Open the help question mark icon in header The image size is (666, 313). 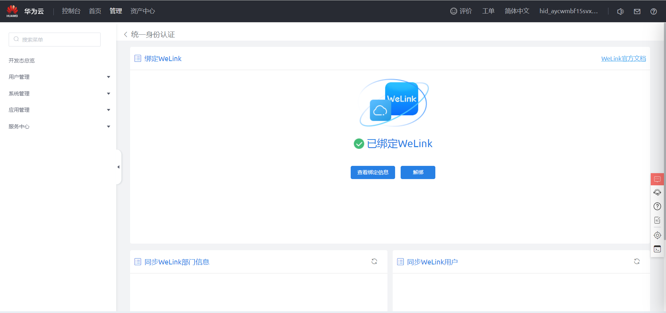(x=654, y=11)
